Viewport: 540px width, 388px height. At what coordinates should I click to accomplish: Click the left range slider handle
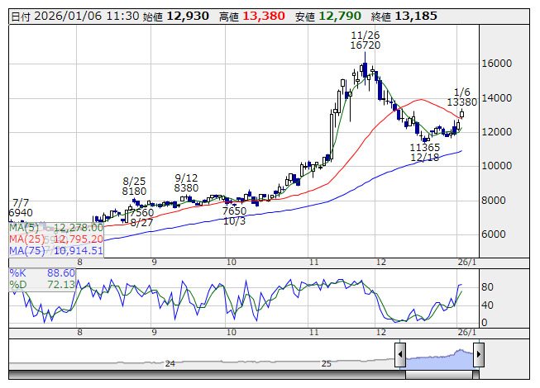point(400,356)
